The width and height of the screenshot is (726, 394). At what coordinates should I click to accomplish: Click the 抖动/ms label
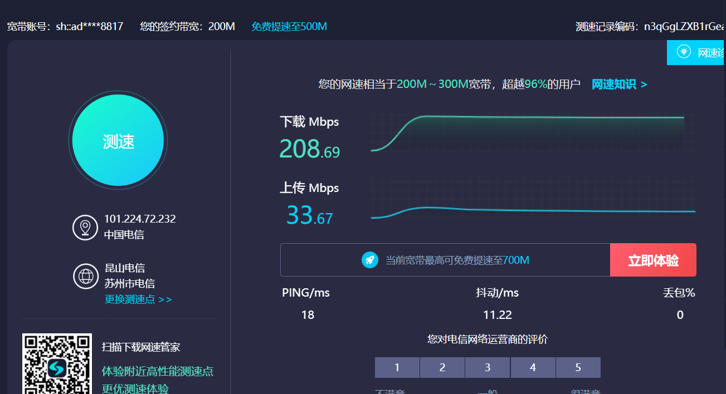[497, 293]
